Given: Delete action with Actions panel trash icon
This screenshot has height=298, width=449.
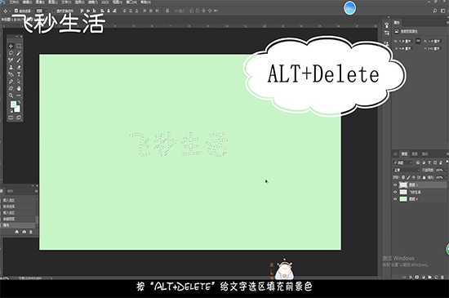Looking at the screenshot, I should (31, 232).
